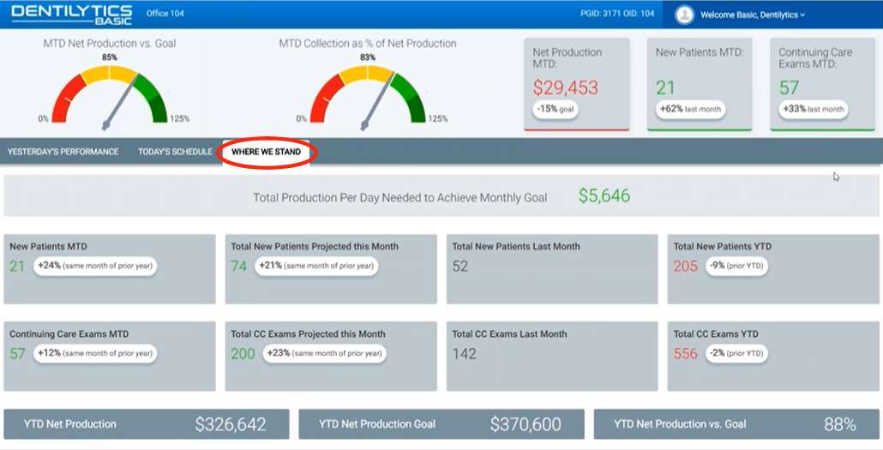Select the Total New Patients Projected tile
This screenshot has height=450, width=883.
click(331, 268)
